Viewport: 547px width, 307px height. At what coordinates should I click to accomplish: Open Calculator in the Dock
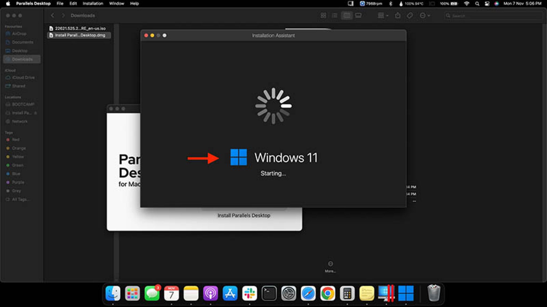point(347,293)
